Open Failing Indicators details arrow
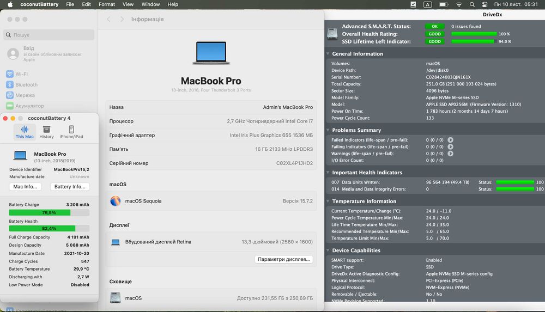Screen dimensions: 545x312 (x=450, y=146)
